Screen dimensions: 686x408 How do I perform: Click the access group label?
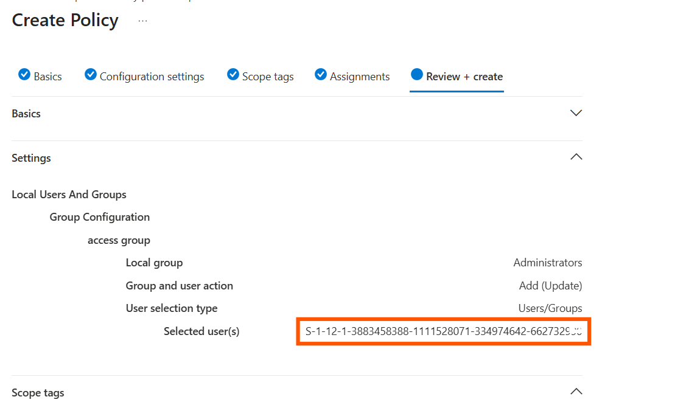click(119, 240)
